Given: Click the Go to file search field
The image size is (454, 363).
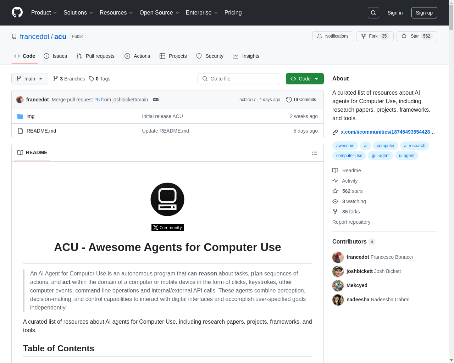Looking at the screenshot, I should coord(239,79).
